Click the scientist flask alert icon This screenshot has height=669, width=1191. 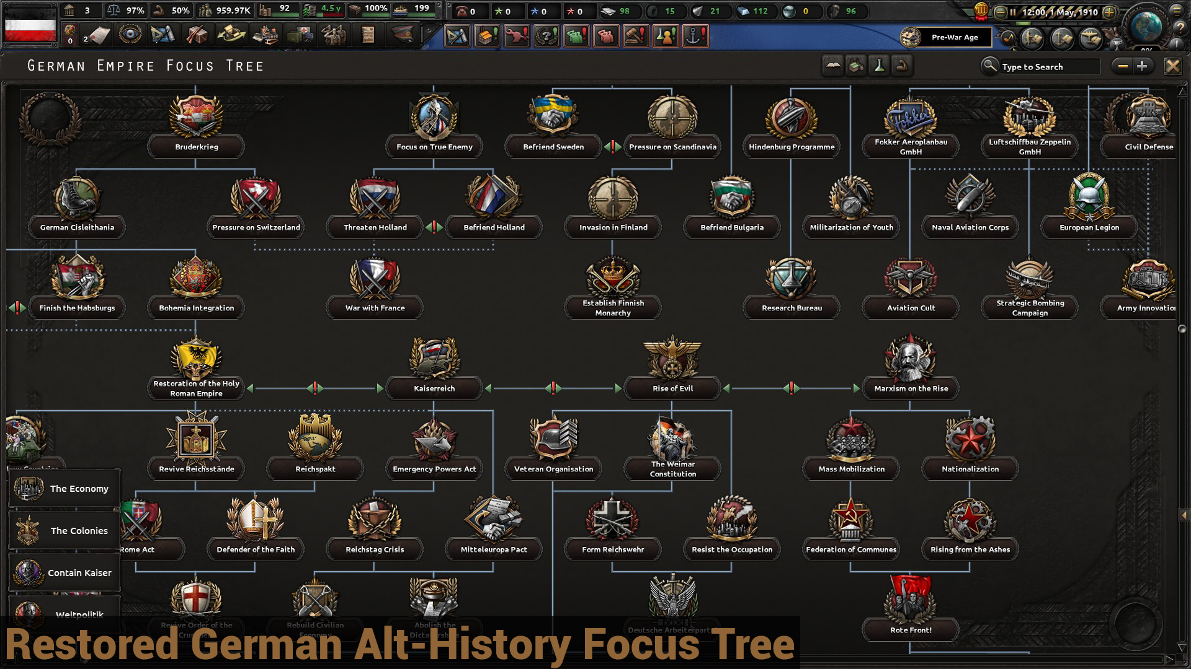pyautogui.click(x=666, y=37)
